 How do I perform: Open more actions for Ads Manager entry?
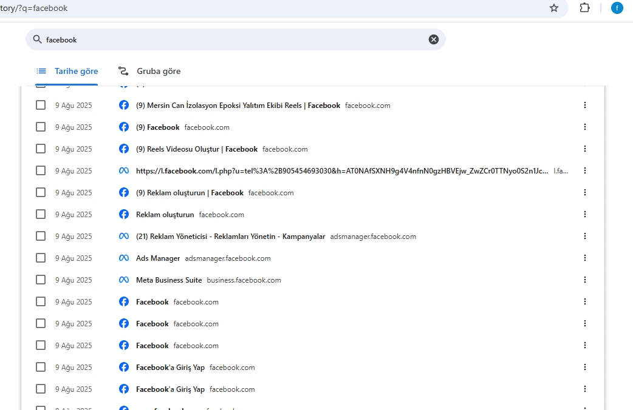click(x=584, y=258)
